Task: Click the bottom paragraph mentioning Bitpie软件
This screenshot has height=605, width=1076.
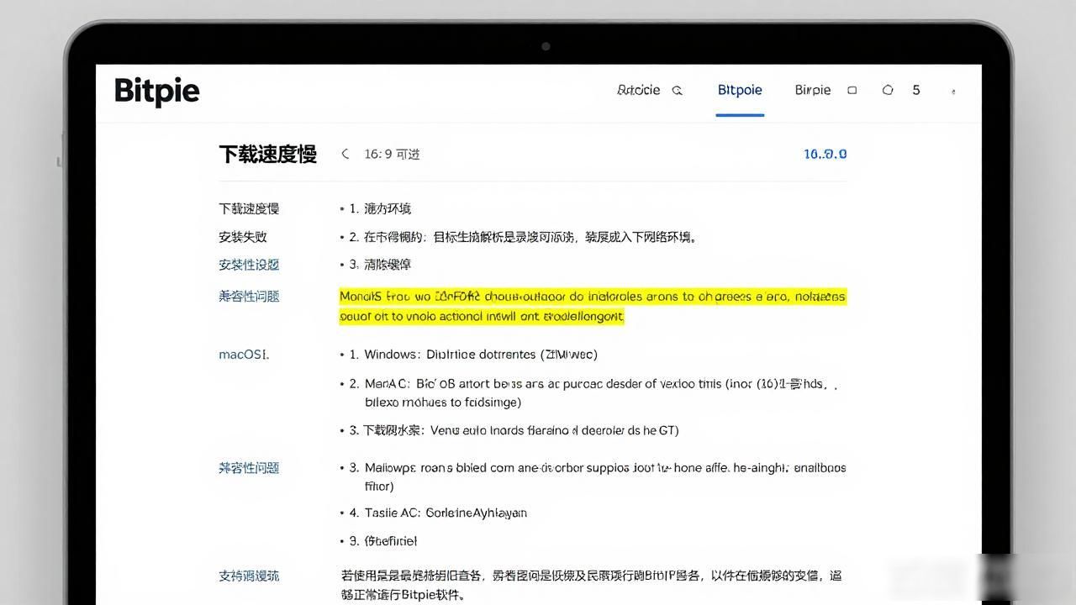Action: click(592, 585)
